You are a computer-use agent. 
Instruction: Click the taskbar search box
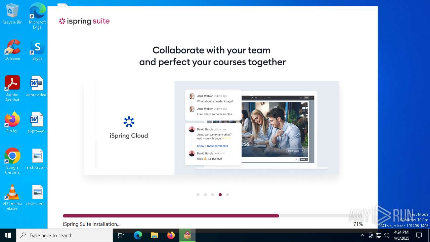point(64,235)
